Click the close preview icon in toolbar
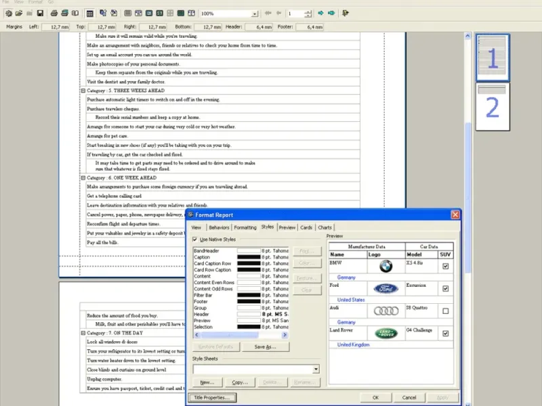The image size is (542, 406). [x=346, y=13]
